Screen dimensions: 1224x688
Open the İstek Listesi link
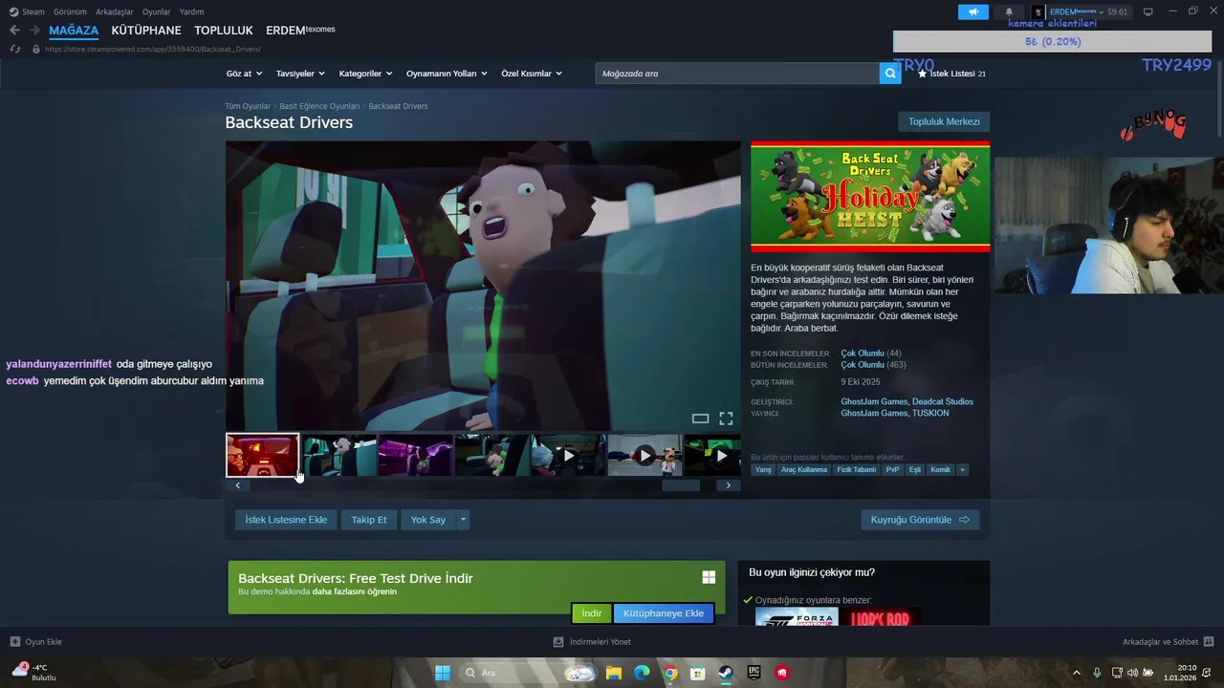[951, 74]
